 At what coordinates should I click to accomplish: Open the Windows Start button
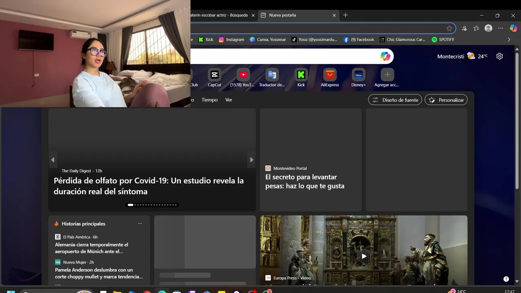pyautogui.click(x=11, y=291)
